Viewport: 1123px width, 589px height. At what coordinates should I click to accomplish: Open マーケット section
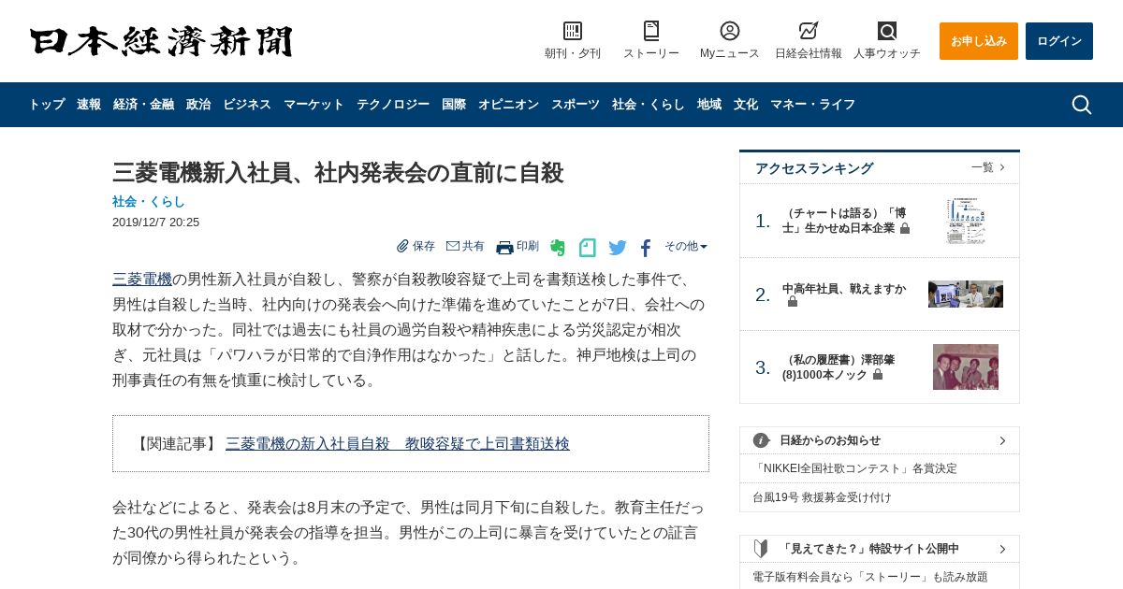[x=314, y=105]
